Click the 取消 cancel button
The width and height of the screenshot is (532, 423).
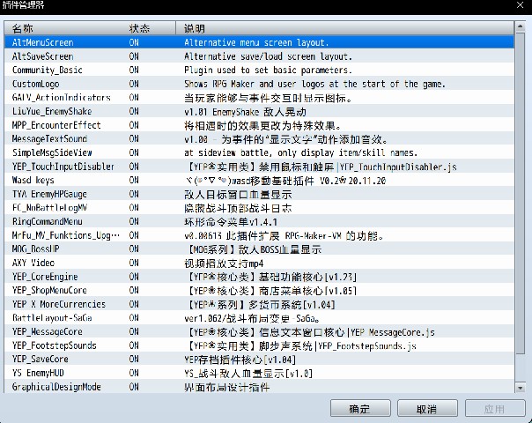coord(427,408)
